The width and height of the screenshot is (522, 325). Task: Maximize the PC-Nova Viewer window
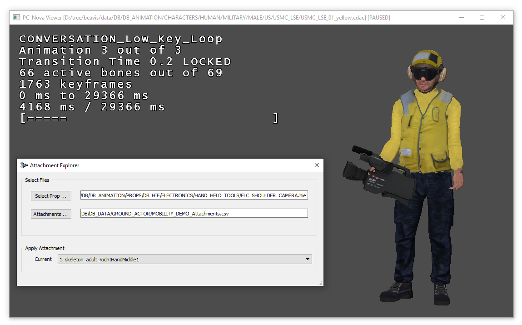tap(482, 17)
